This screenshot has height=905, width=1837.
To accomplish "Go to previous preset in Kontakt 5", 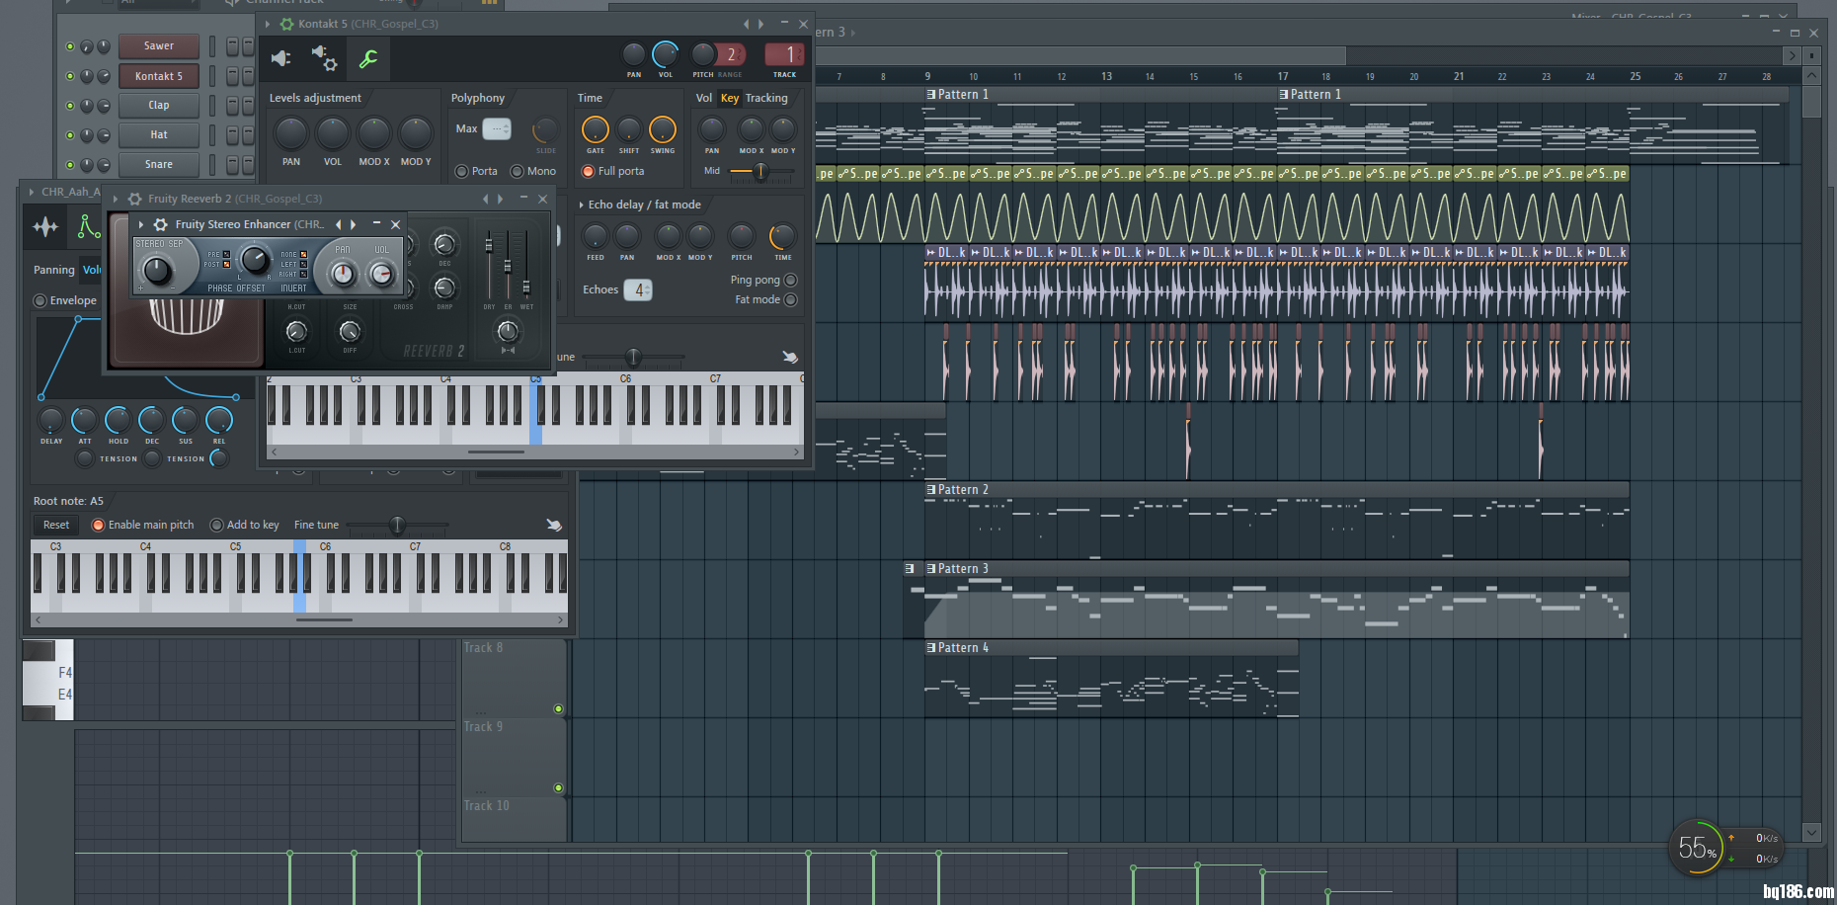I will [x=747, y=24].
